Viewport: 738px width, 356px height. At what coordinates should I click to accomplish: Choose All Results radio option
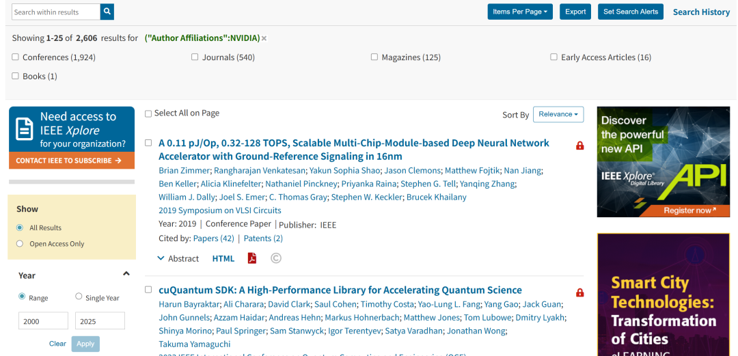(x=20, y=228)
